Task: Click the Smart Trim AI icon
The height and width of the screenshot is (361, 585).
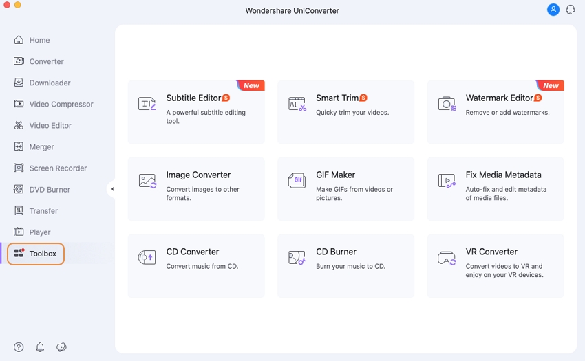Action: pos(297,104)
